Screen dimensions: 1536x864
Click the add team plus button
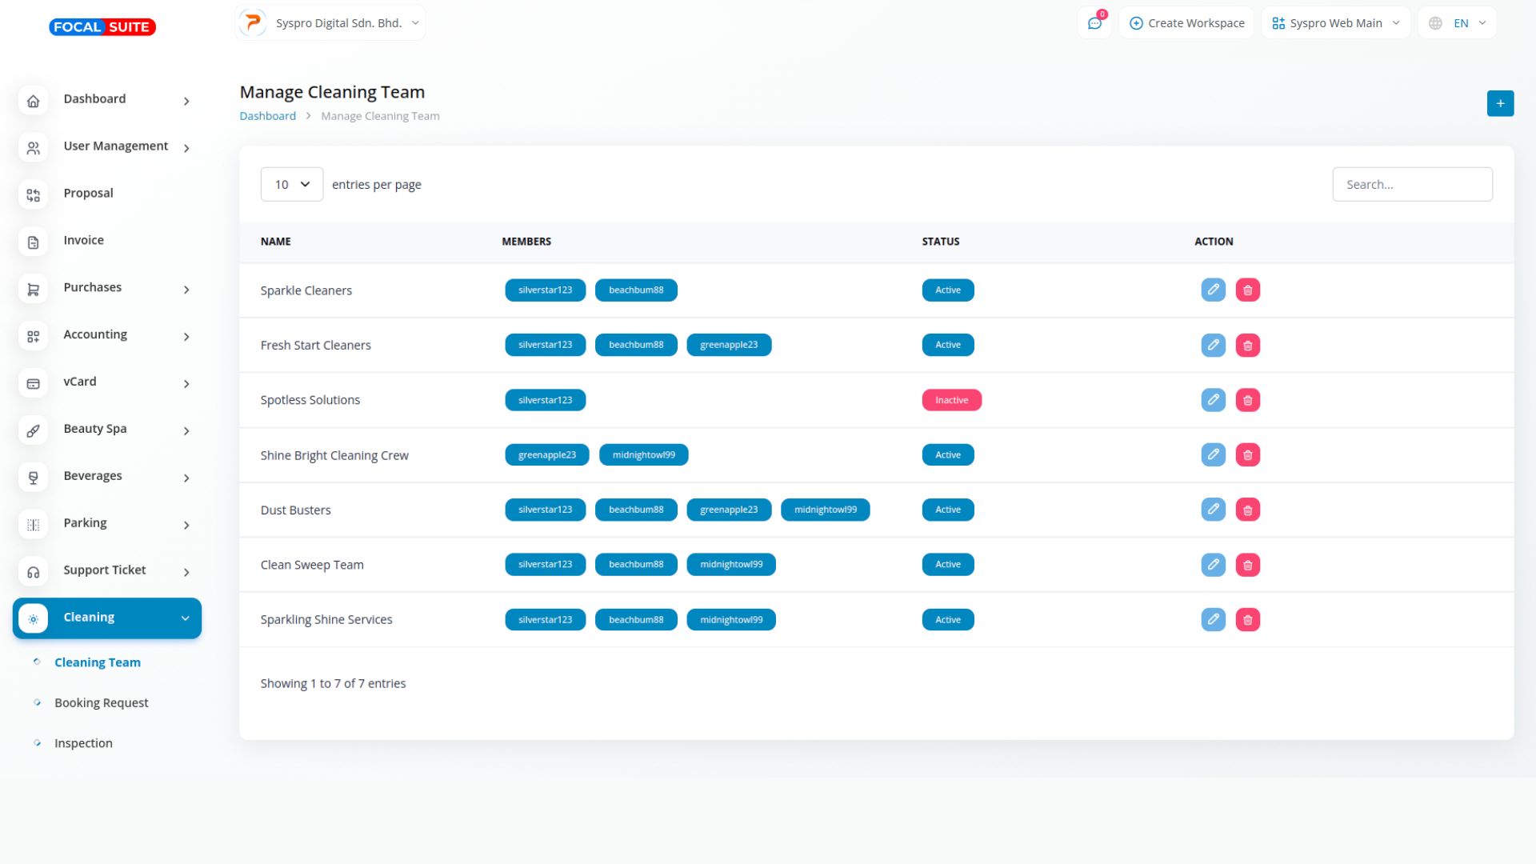point(1500,103)
